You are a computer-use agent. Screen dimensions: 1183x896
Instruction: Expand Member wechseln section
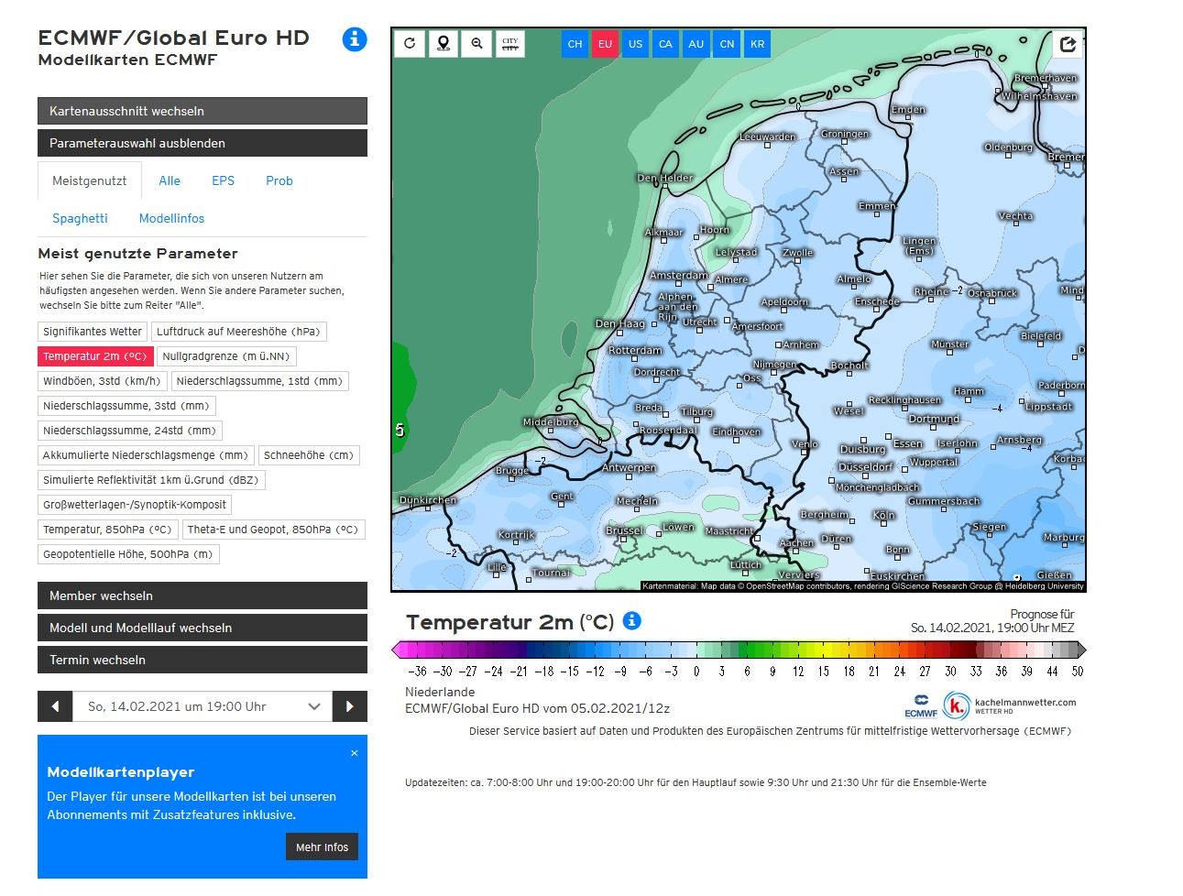click(203, 596)
